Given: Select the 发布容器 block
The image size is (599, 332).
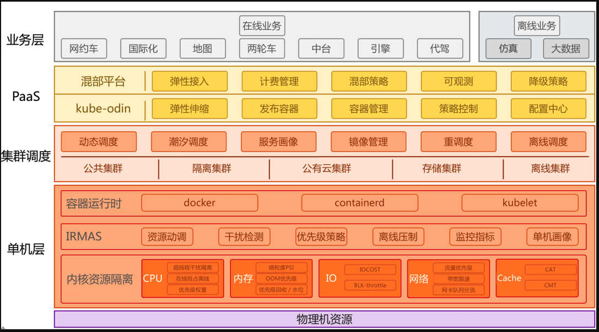Looking at the screenshot, I should tap(279, 109).
